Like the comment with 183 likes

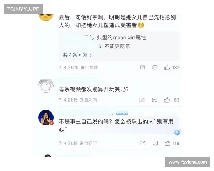click(x=167, y=100)
